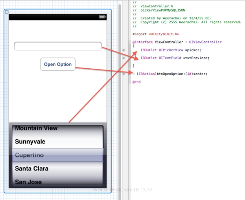This screenshot has width=245, height=200.
Task: Click the UIPickerView type in the code
Action: pos(171,50)
